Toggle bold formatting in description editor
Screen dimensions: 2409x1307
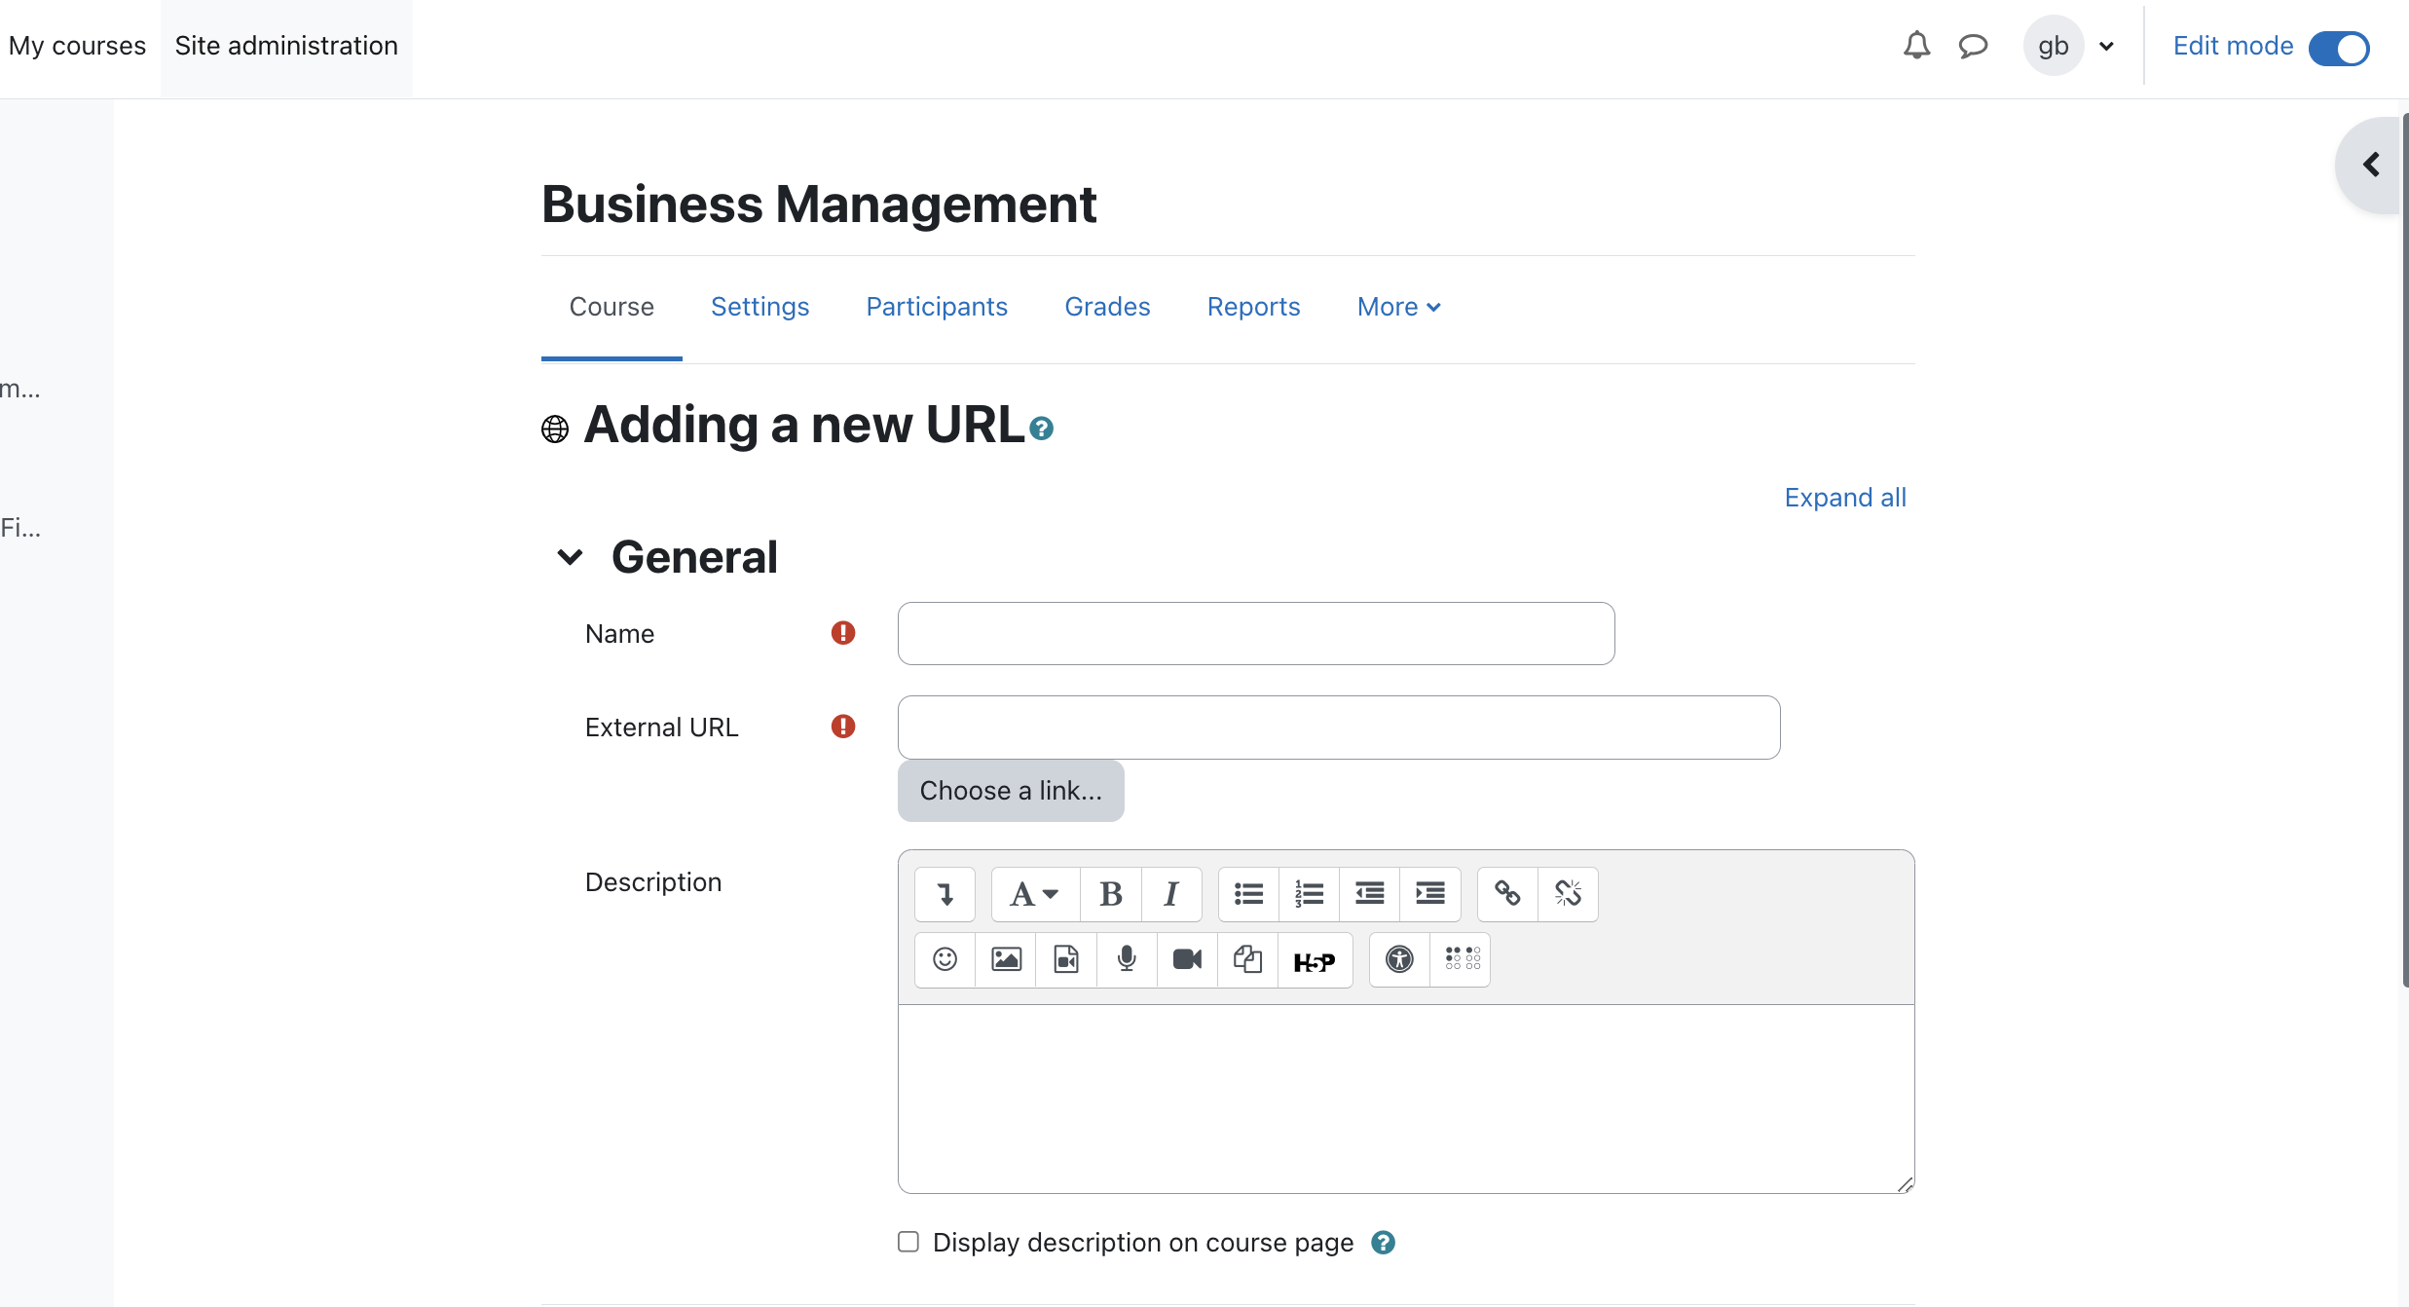(1110, 894)
